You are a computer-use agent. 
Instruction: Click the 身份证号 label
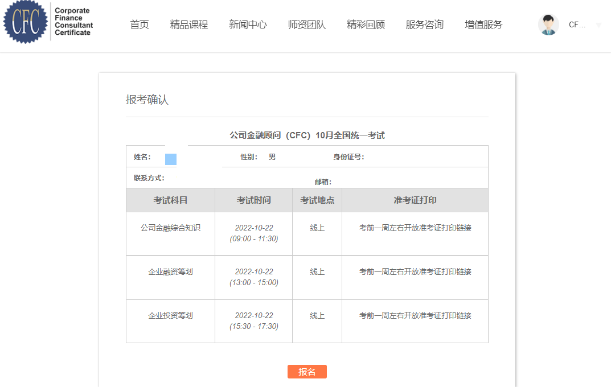[x=348, y=157]
